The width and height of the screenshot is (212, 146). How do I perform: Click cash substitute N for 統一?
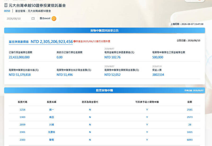[90, 110]
